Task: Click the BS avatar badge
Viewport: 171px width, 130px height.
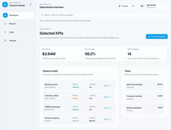Action: (142, 6)
